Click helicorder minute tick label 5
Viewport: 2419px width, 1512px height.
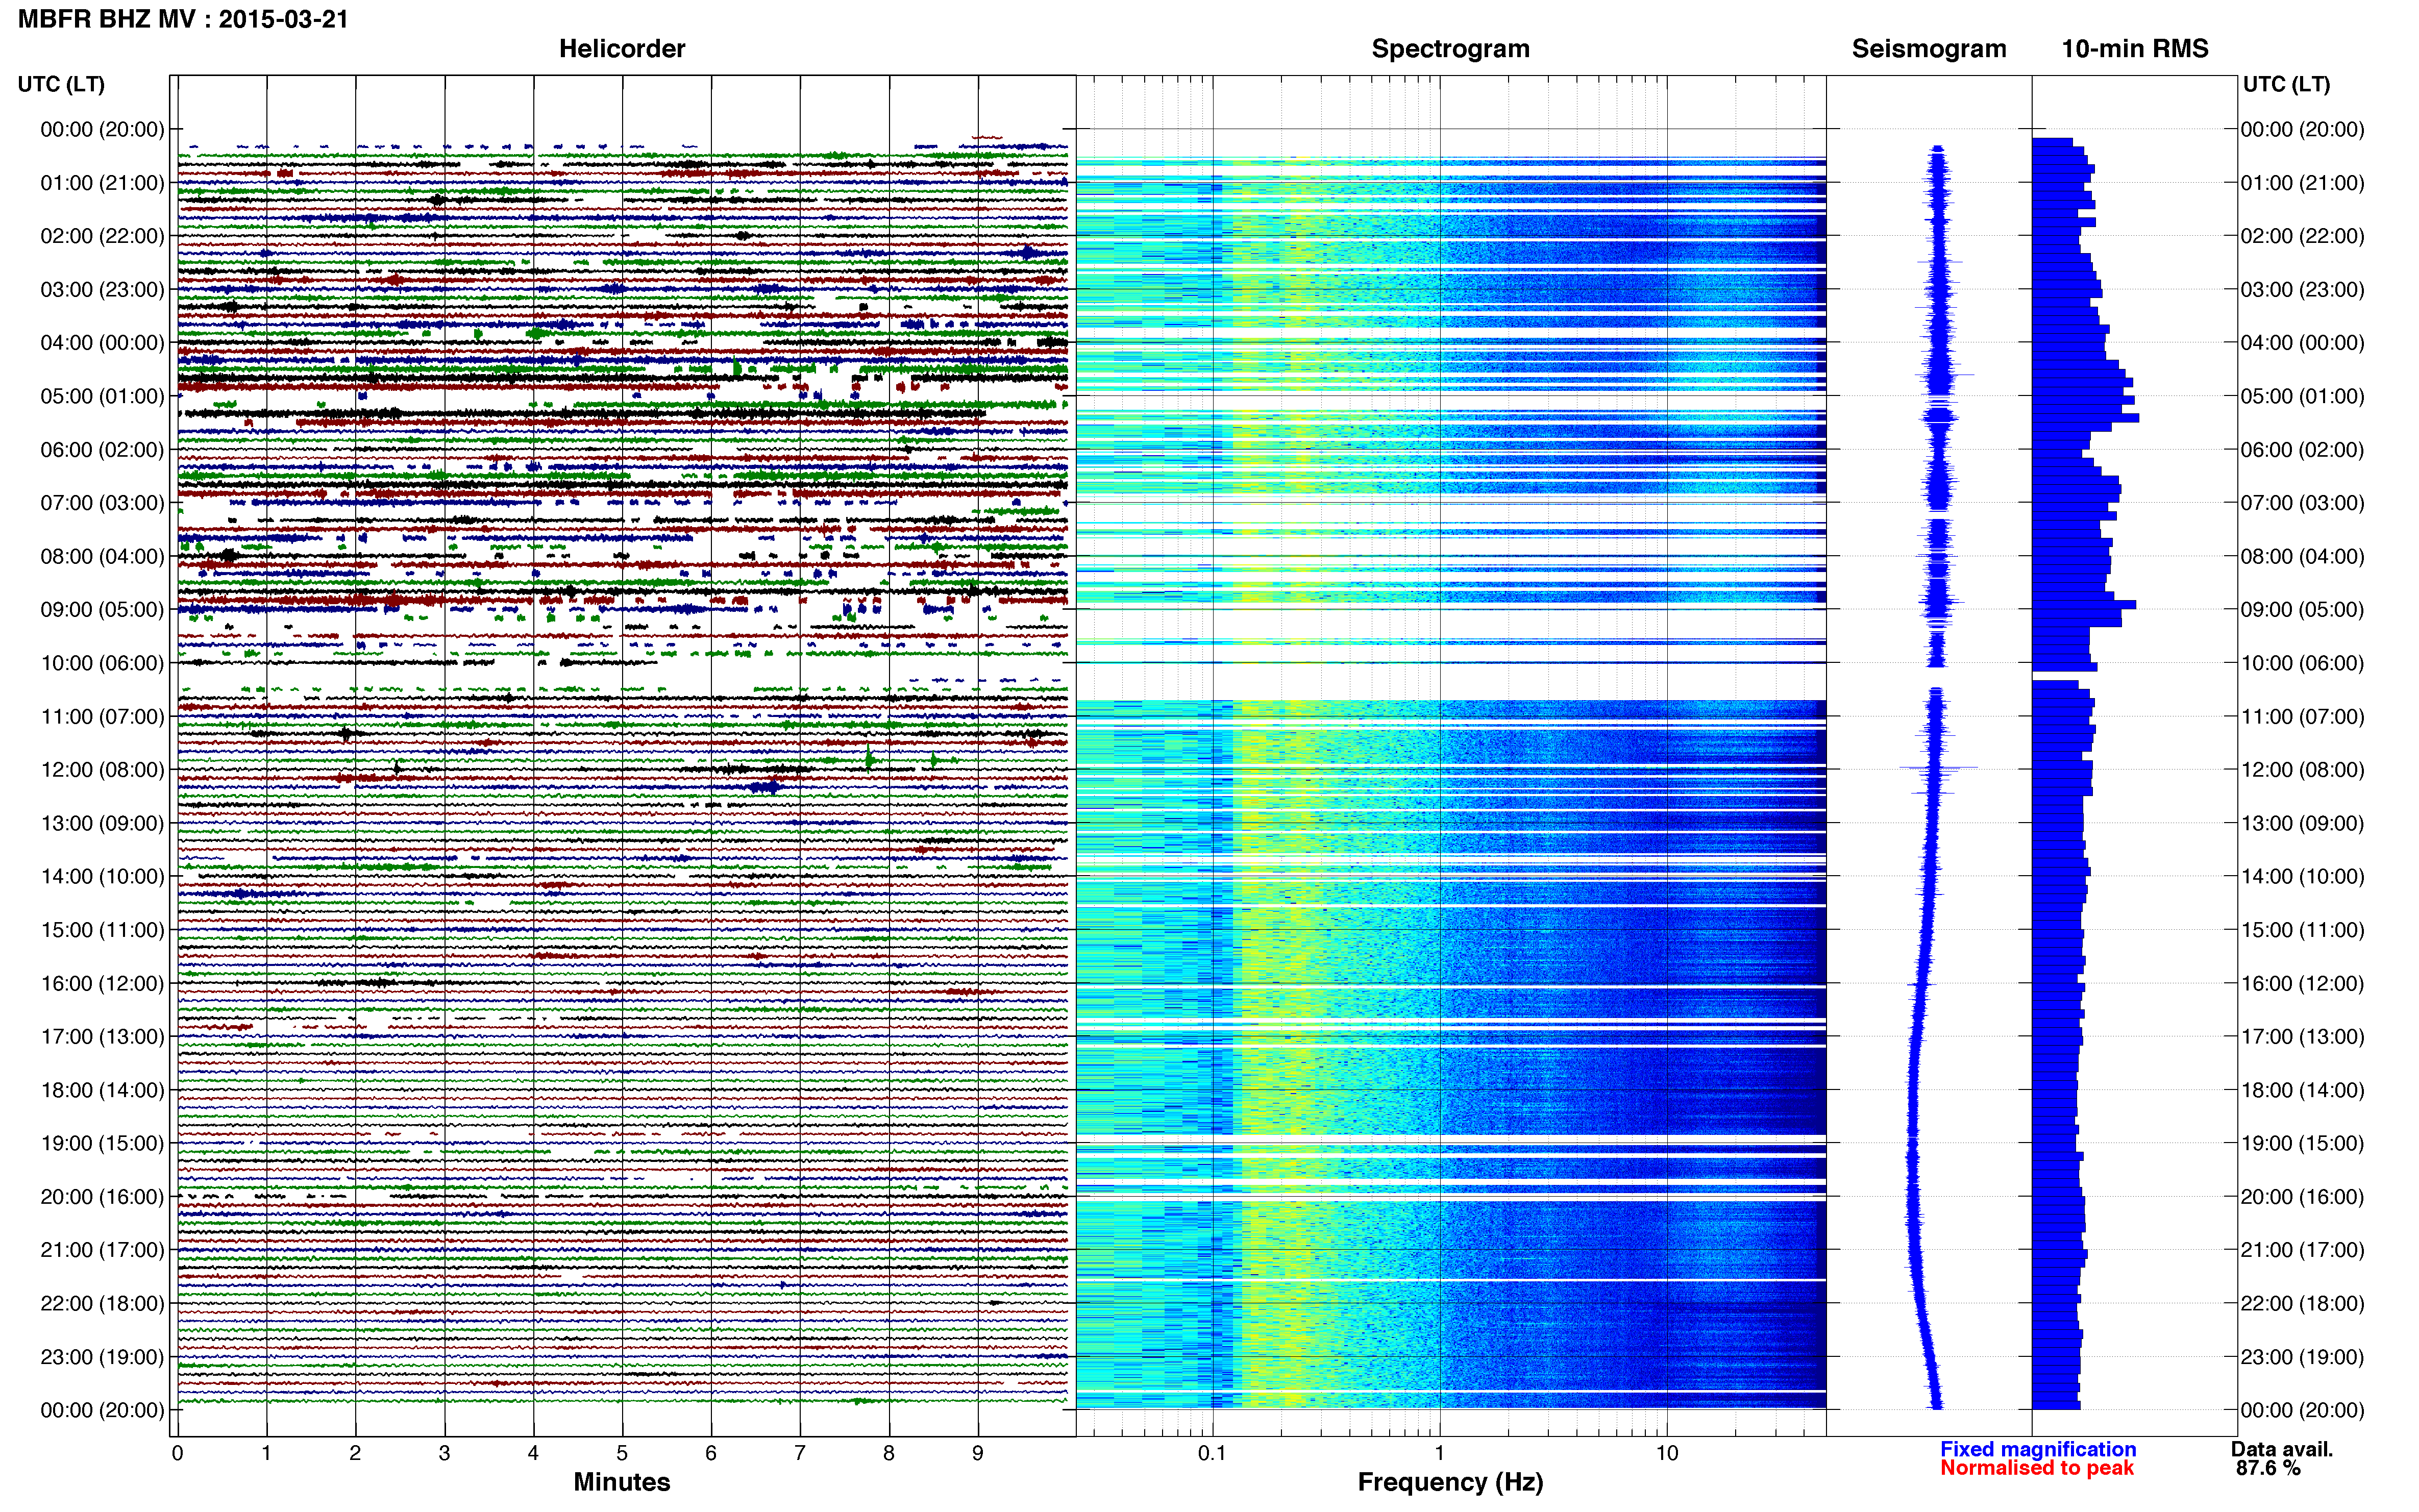point(622,1453)
